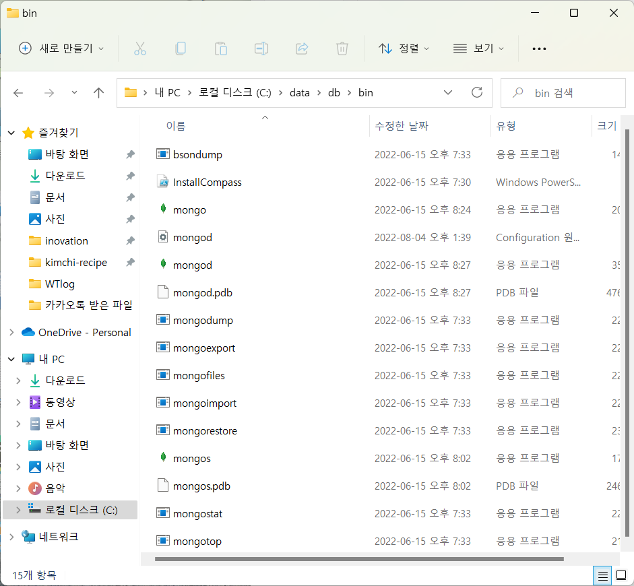Select the bsondump application icon
Viewport: 634px width, 586px height.
coord(162,154)
